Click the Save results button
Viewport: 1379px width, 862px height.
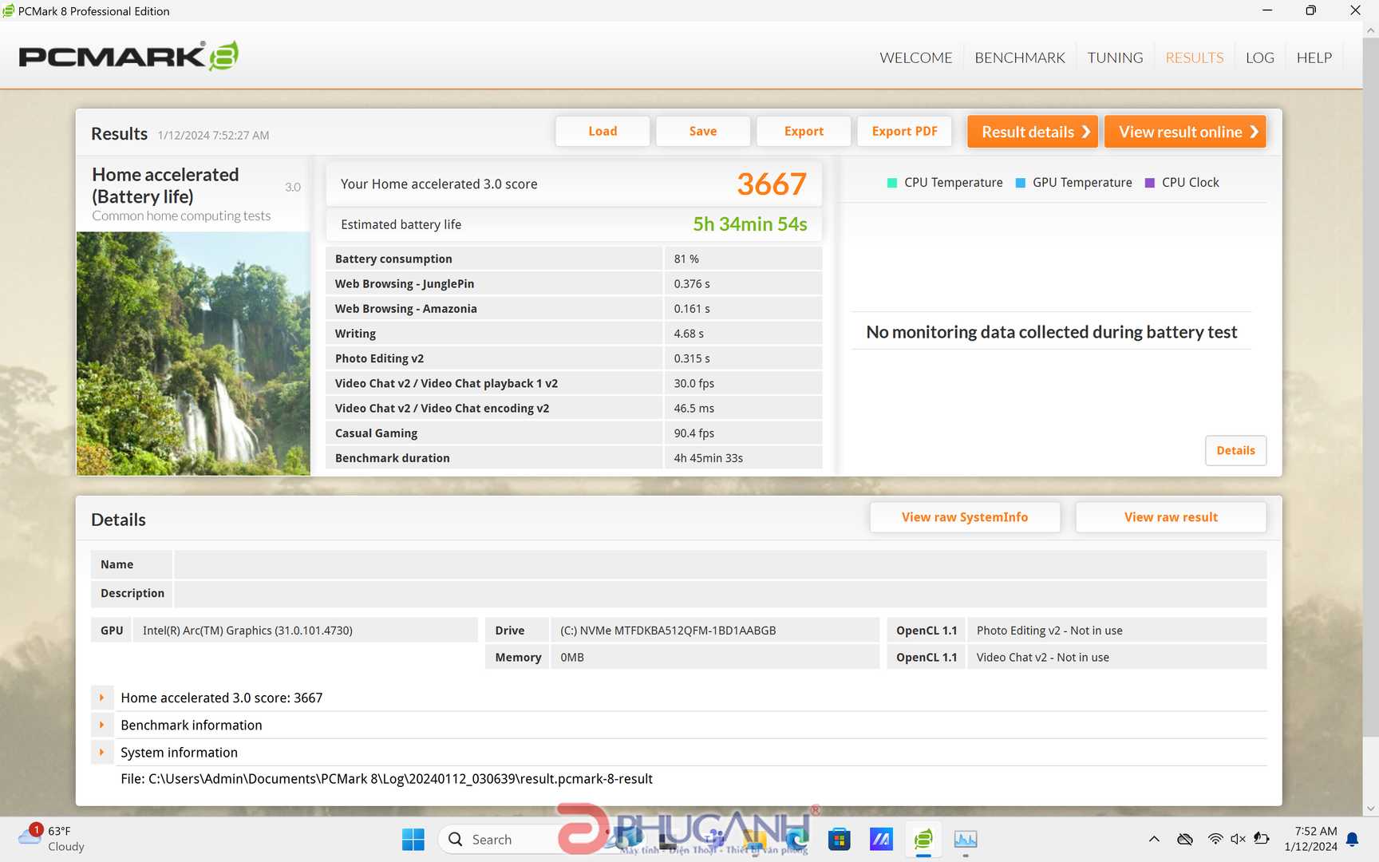[703, 131]
